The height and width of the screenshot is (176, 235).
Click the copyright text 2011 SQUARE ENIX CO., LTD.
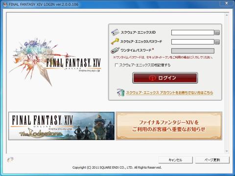(x=117, y=167)
